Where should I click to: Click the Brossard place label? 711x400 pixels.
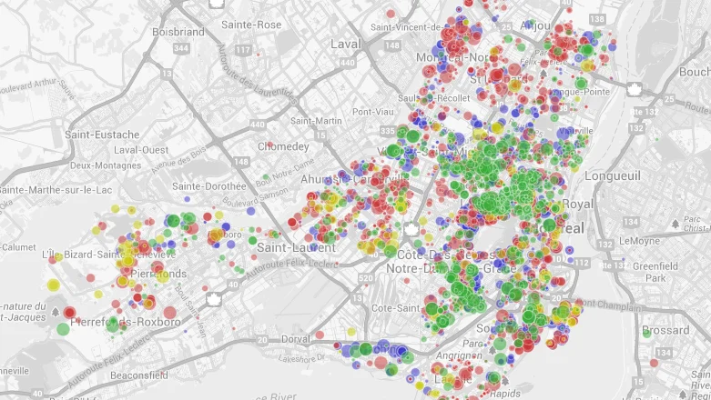pyautogui.click(x=665, y=330)
